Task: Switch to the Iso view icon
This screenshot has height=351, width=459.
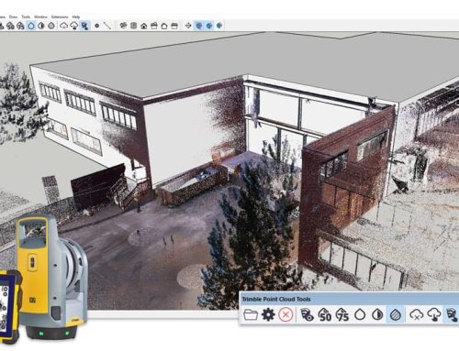Action: tap(123, 26)
